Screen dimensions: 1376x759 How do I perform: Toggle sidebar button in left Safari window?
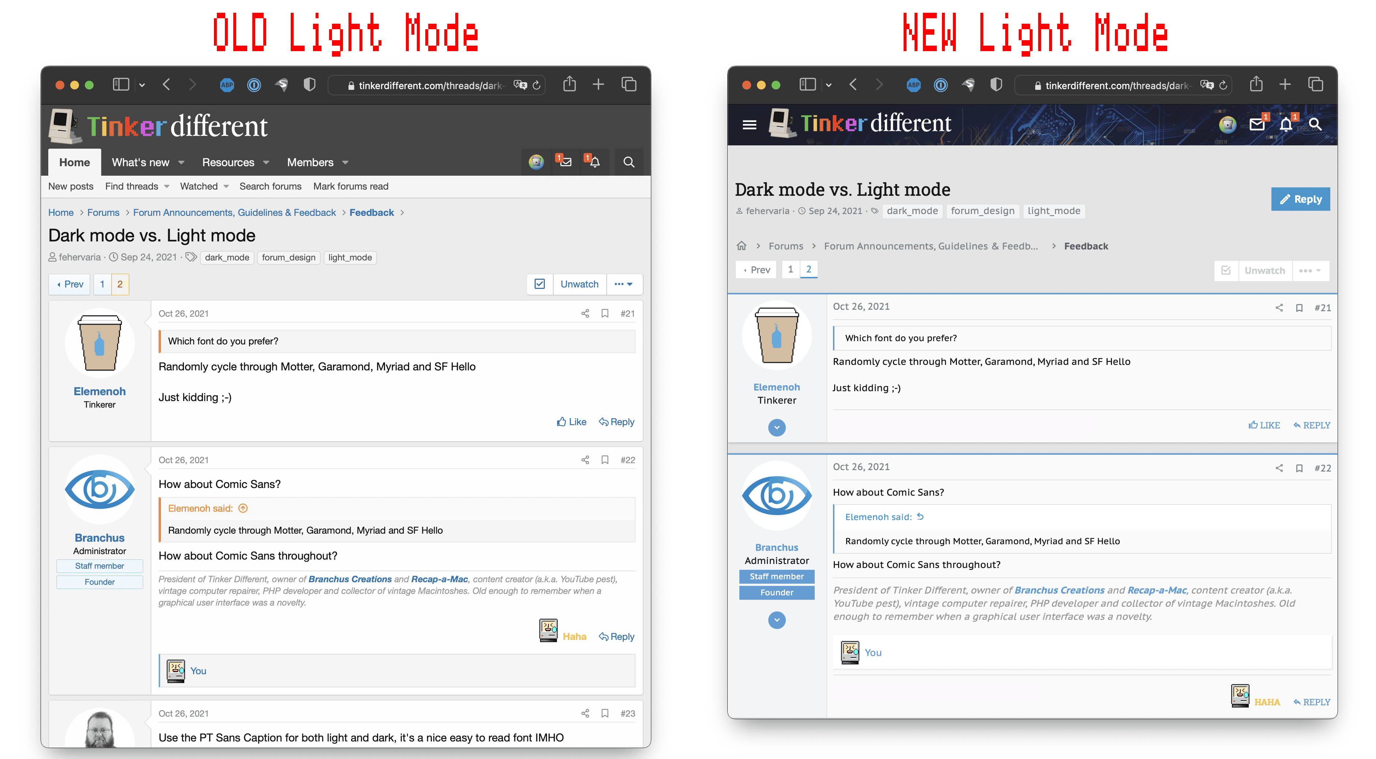[x=121, y=84]
